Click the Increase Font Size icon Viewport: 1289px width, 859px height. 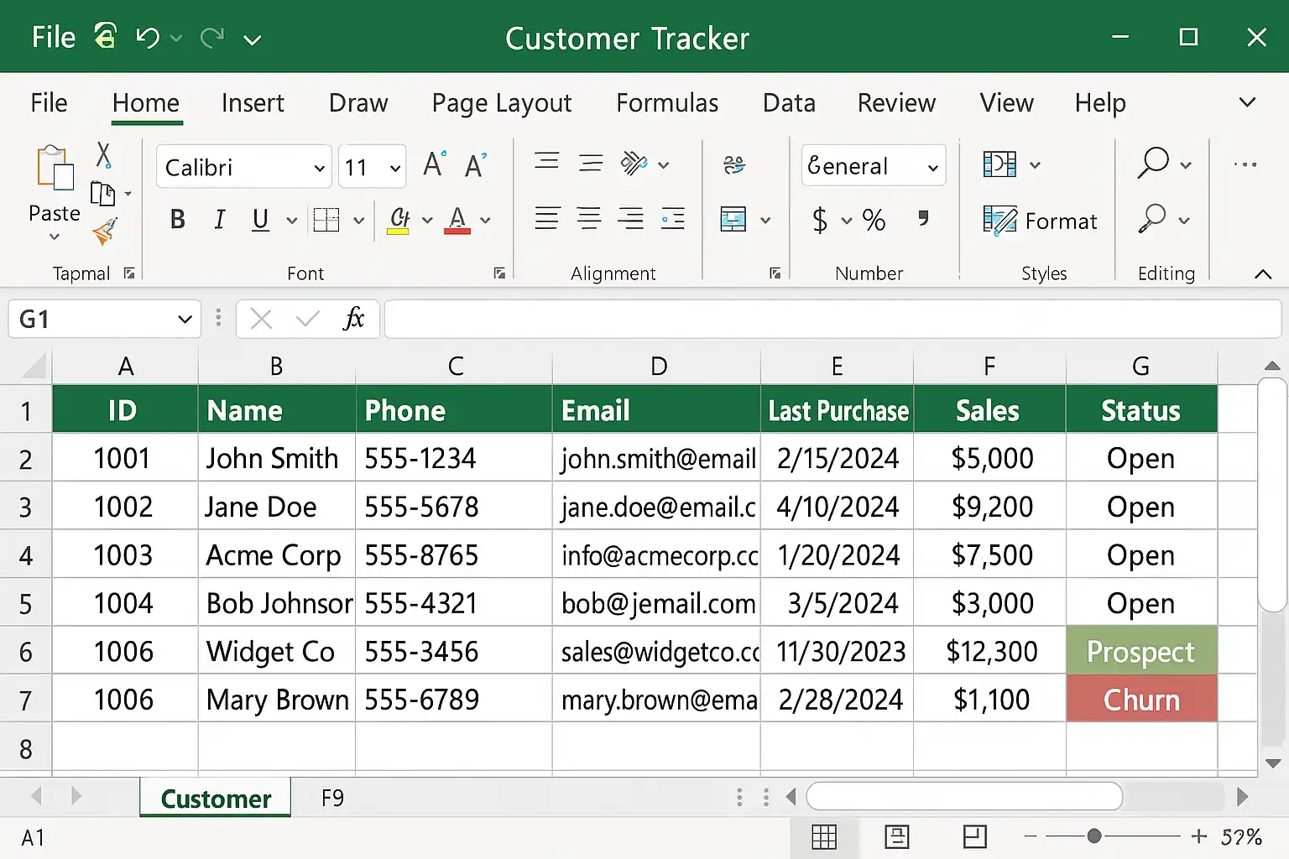coord(434,164)
